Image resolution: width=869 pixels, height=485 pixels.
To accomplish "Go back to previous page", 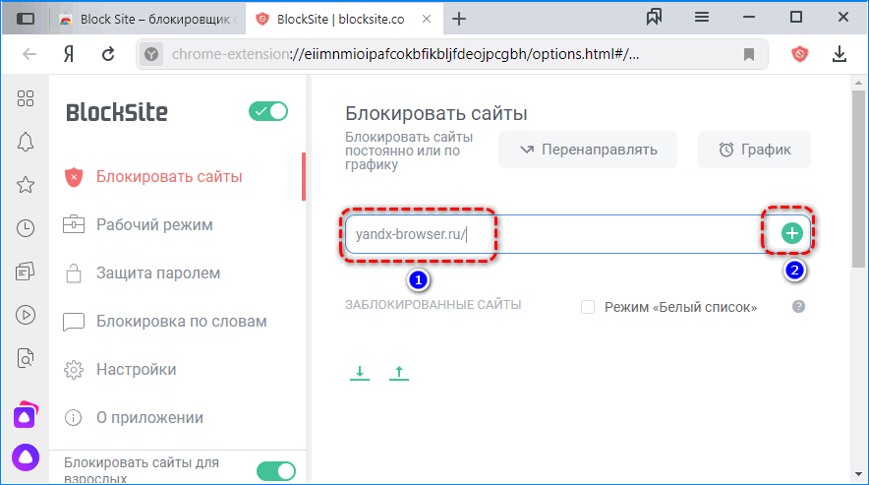I will click(29, 54).
